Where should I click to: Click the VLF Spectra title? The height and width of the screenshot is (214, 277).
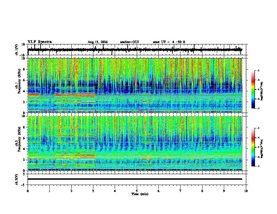point(40,42)
